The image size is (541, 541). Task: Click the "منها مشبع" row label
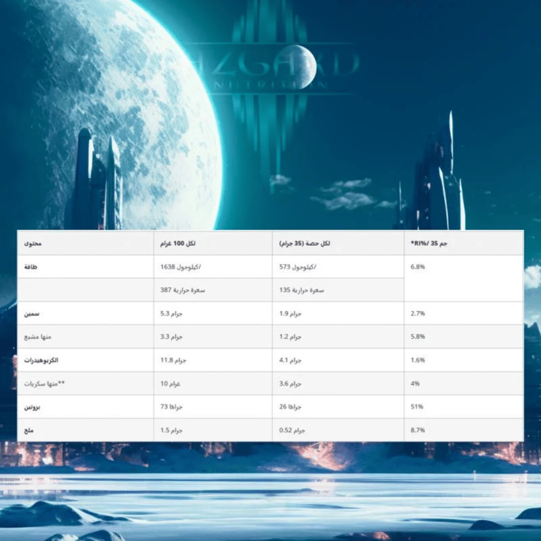(x=38, y=337)
